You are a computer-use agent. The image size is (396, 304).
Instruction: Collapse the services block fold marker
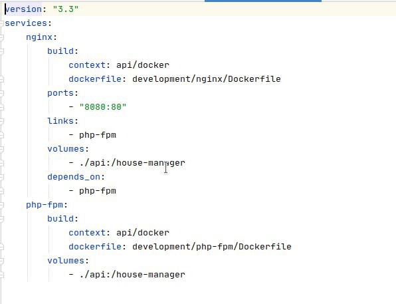[1, 23]
